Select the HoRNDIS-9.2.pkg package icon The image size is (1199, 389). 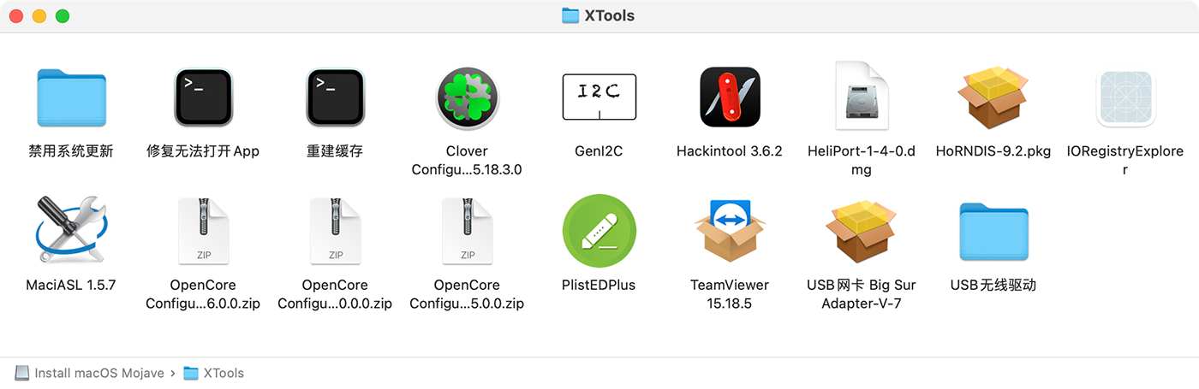click(993, 96)
